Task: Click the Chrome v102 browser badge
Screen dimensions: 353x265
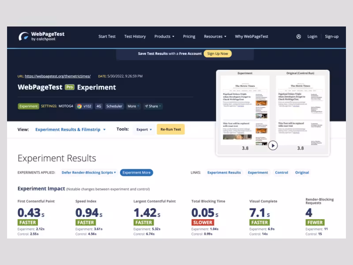Action: point(84,106)
